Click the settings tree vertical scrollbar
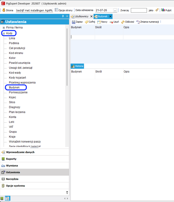174x202 pixels. coord(67,57)
